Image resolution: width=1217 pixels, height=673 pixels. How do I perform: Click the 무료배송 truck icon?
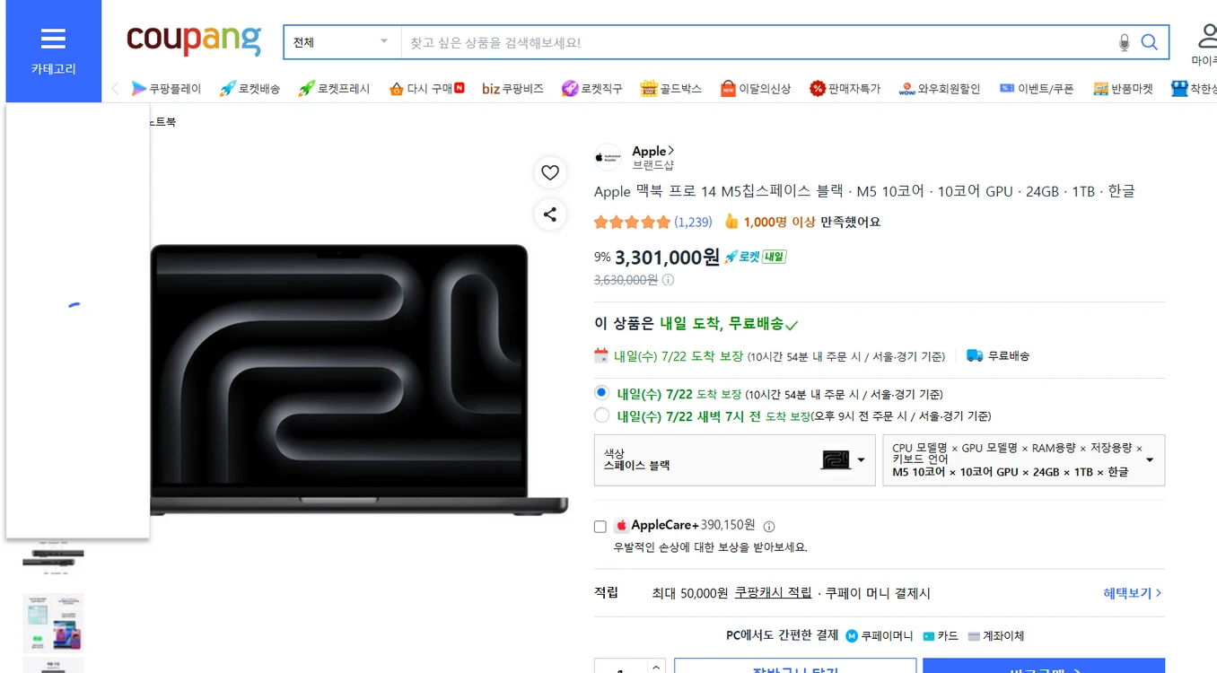tap(975, 355)
